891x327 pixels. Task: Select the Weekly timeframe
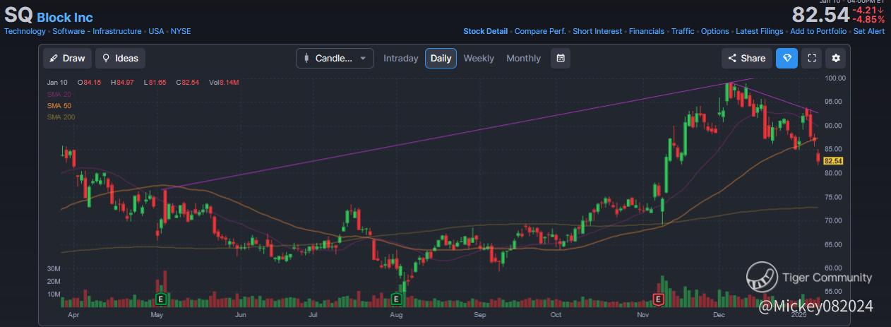point(479,59)
